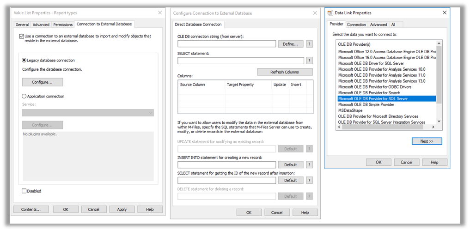Image resolution: width=470 pixels, height=231 pixels.
Task: Click the Apply button
Action: pos(122,209)
